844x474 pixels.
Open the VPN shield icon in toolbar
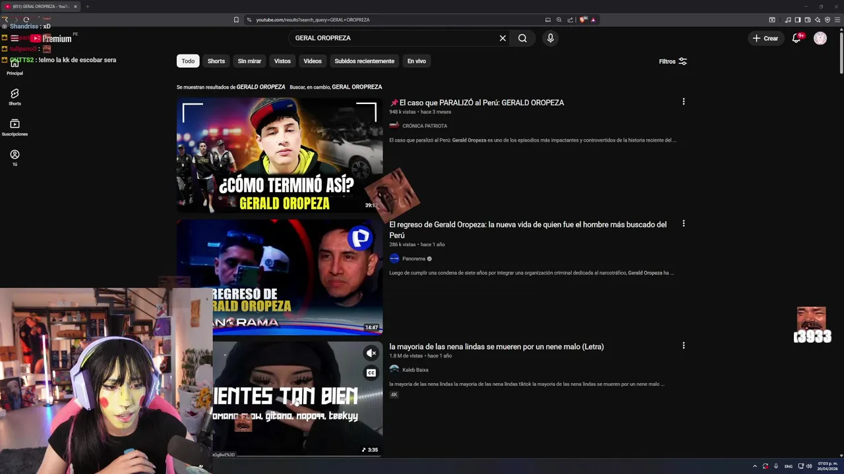tap(828, 20)
